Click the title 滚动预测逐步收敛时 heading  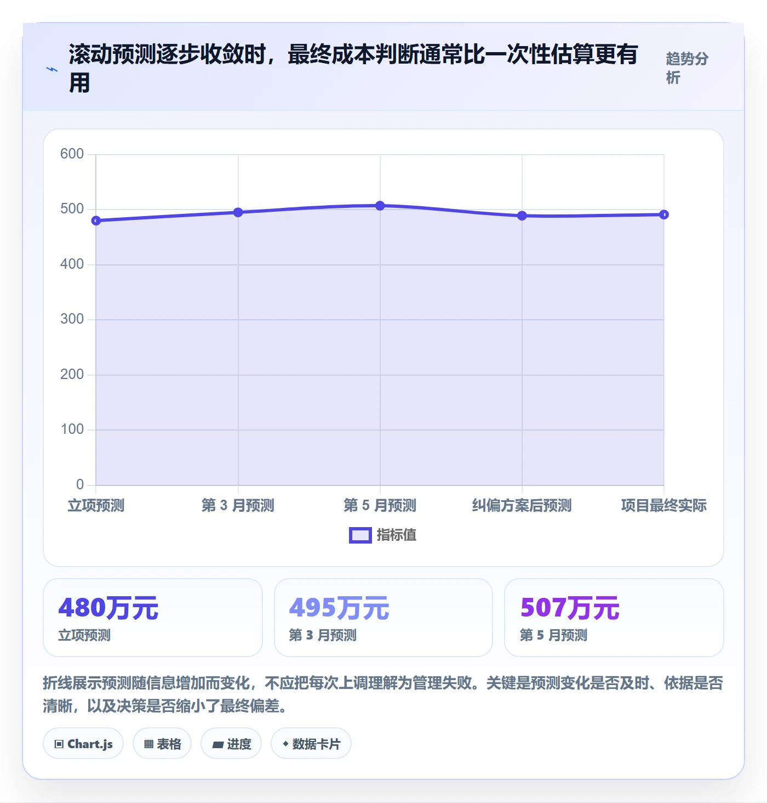(353, 68)
